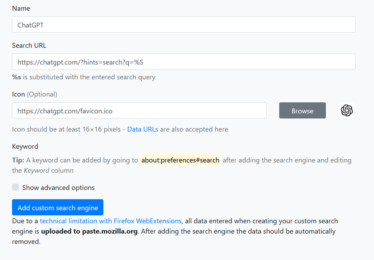This screenshot has width=374, height=260.
Task: Click the Name field label
Action: pyautogui.click(x=21, y=8)
